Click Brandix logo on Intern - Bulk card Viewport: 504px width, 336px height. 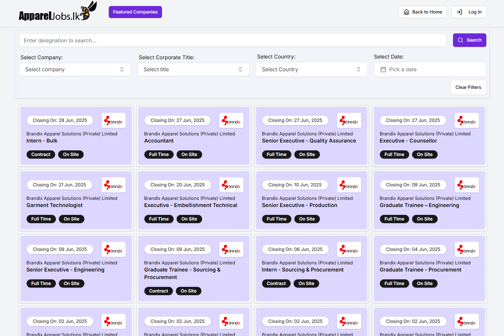point(114,120)
